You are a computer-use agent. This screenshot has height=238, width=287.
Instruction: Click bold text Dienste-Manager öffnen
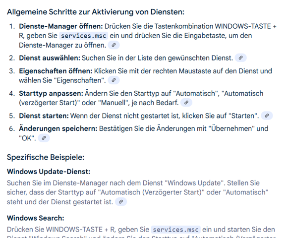coord(61,26)
